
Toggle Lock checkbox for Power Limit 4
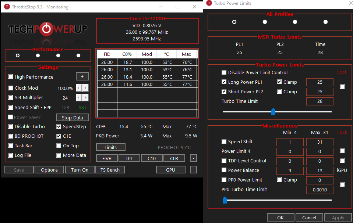pos(342,151)
